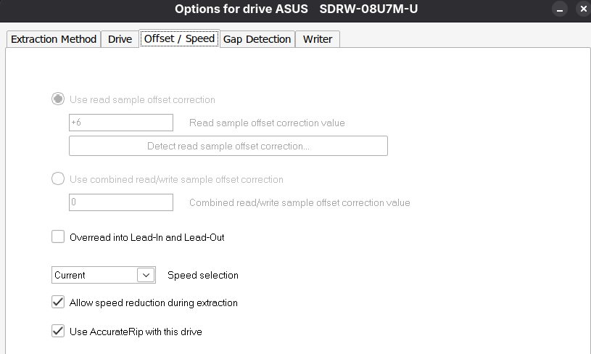Open the Speed selection dropdown arrow

click(x=146, y=276)
